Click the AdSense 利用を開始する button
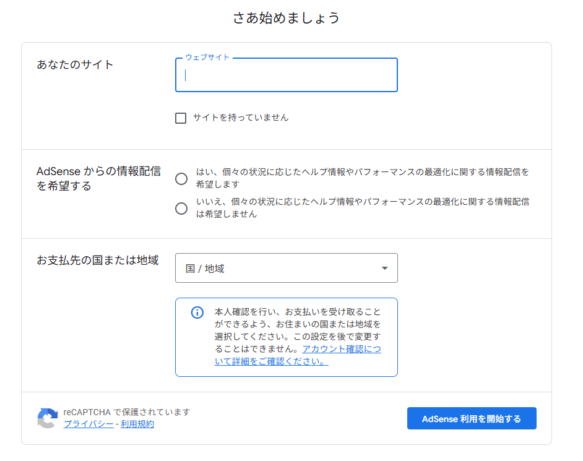Image resolution: width=583 pixels, height=461 pixels. [x=472, y=419]
